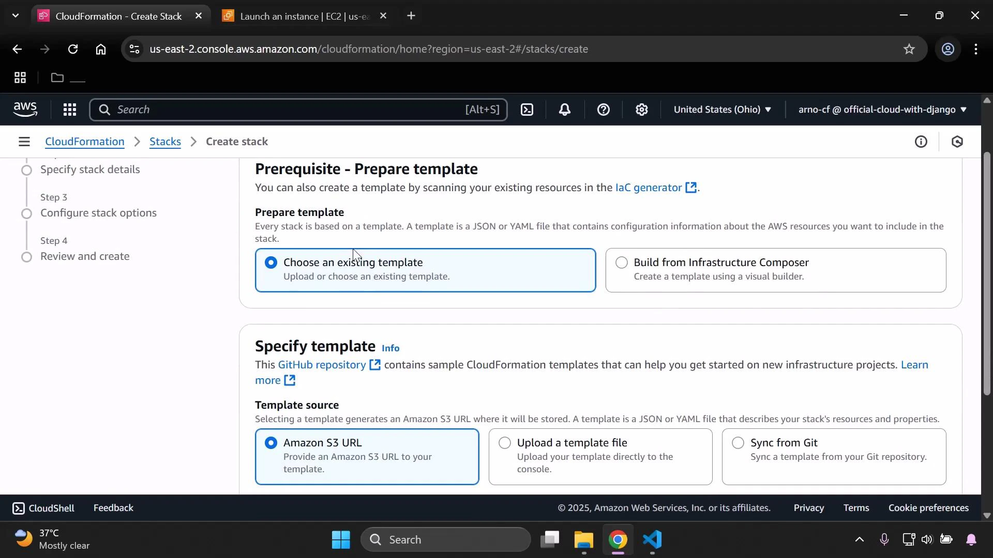Open the AWS services grid menu
993x558 pixels.
click(x=70, y=110)
